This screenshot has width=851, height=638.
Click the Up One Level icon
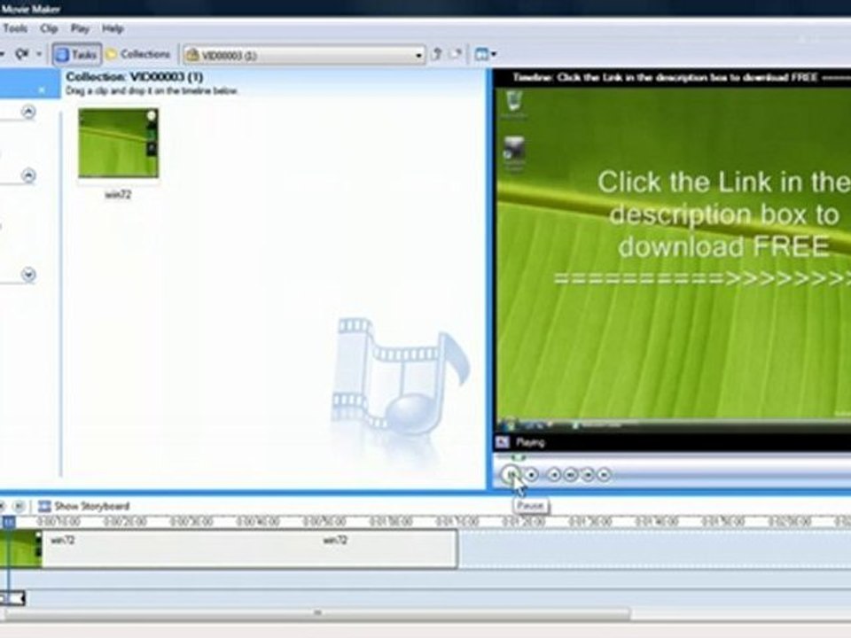(x=436, y=54)
